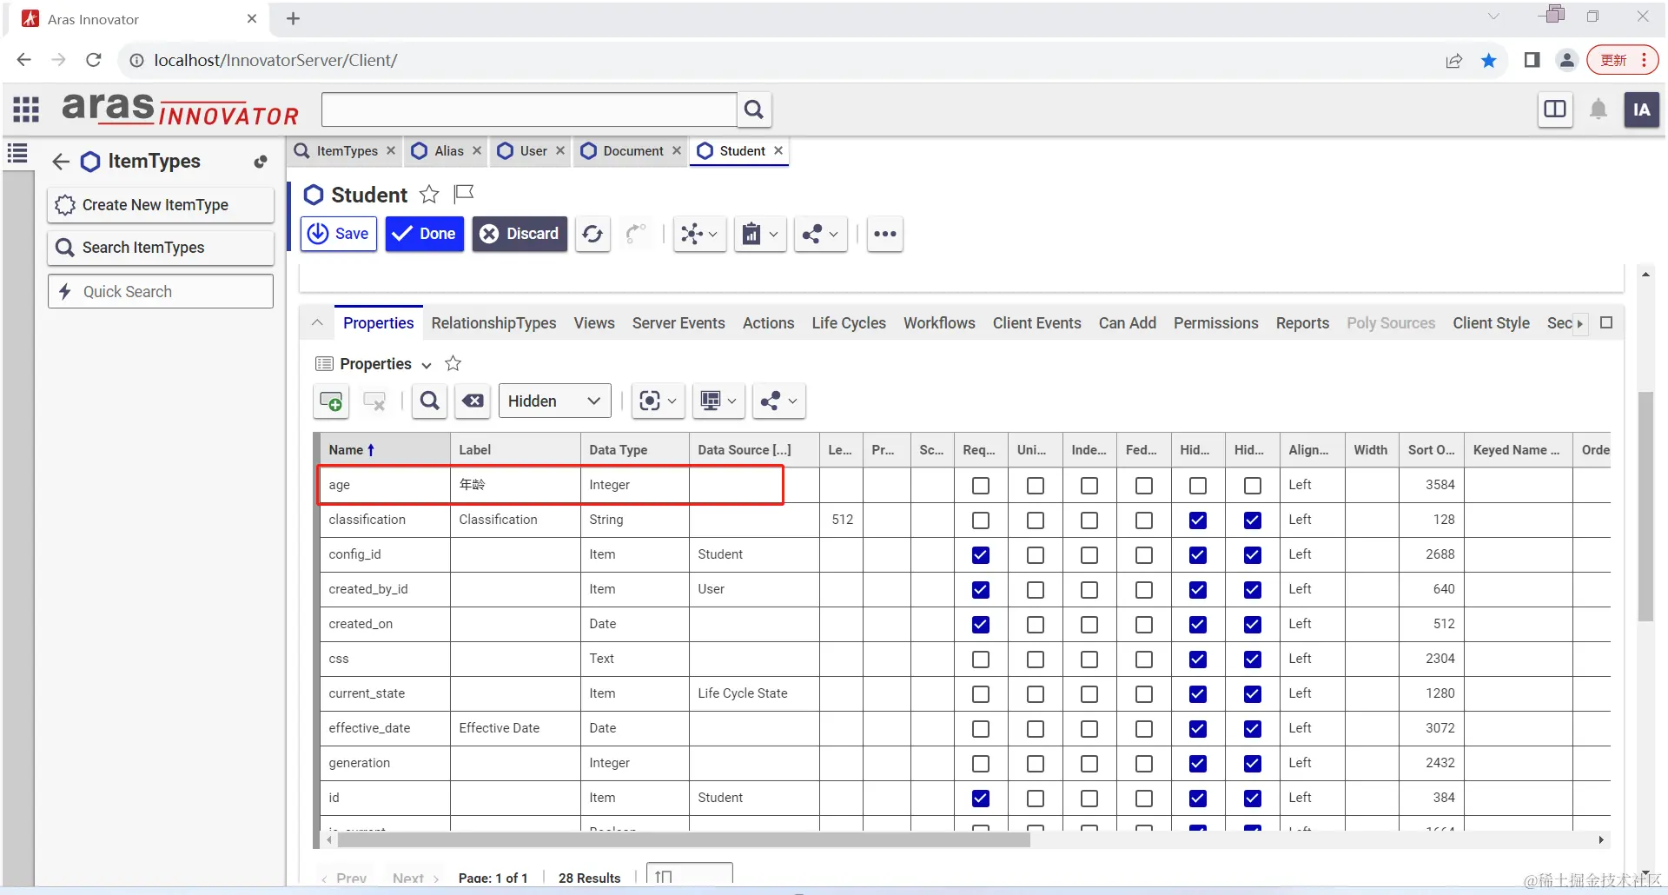This screenshot has height=895, width=1668.
Task: Open the Server Events tab
Action: click(x=678, y=323)
